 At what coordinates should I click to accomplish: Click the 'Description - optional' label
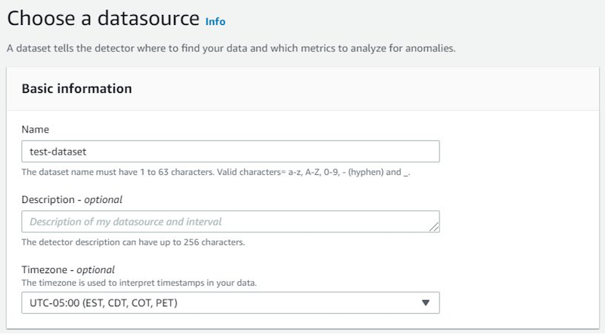[72, 200]
